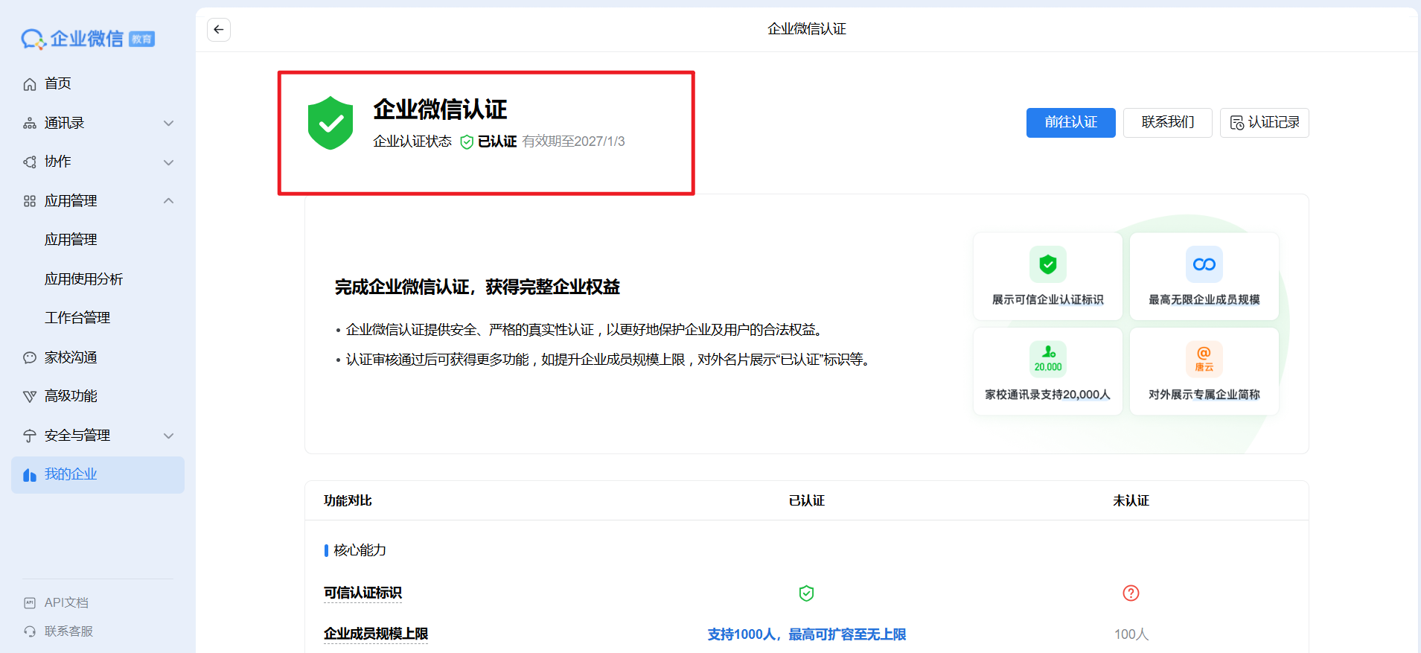Select 高级功能 in the sidebar
1421x653 pixels.
click(x=98, y=396)
